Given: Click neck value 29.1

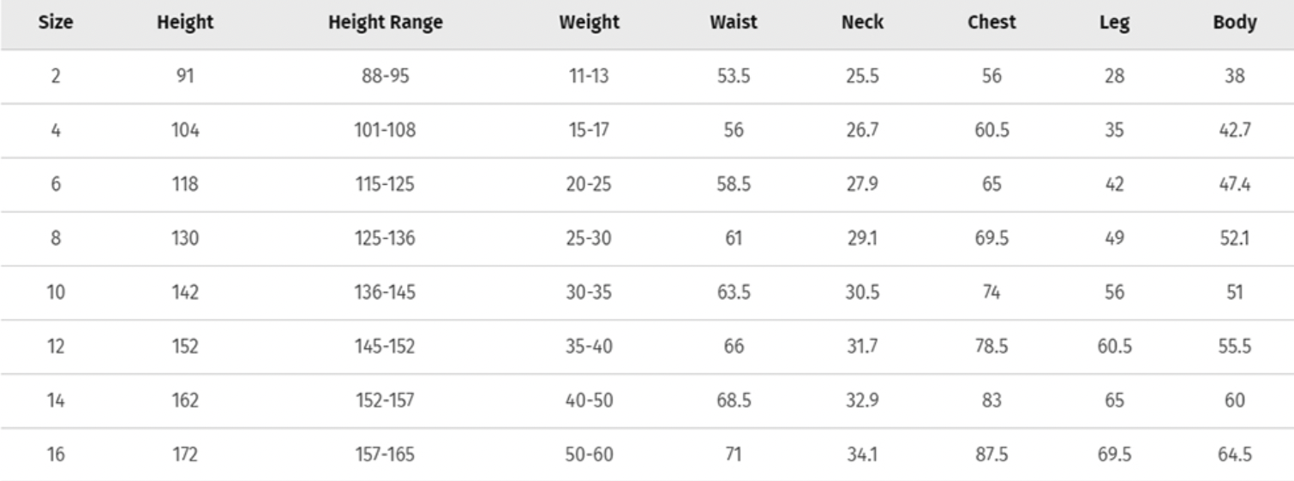Looking at the screenshot, I should tap(861, 238).
